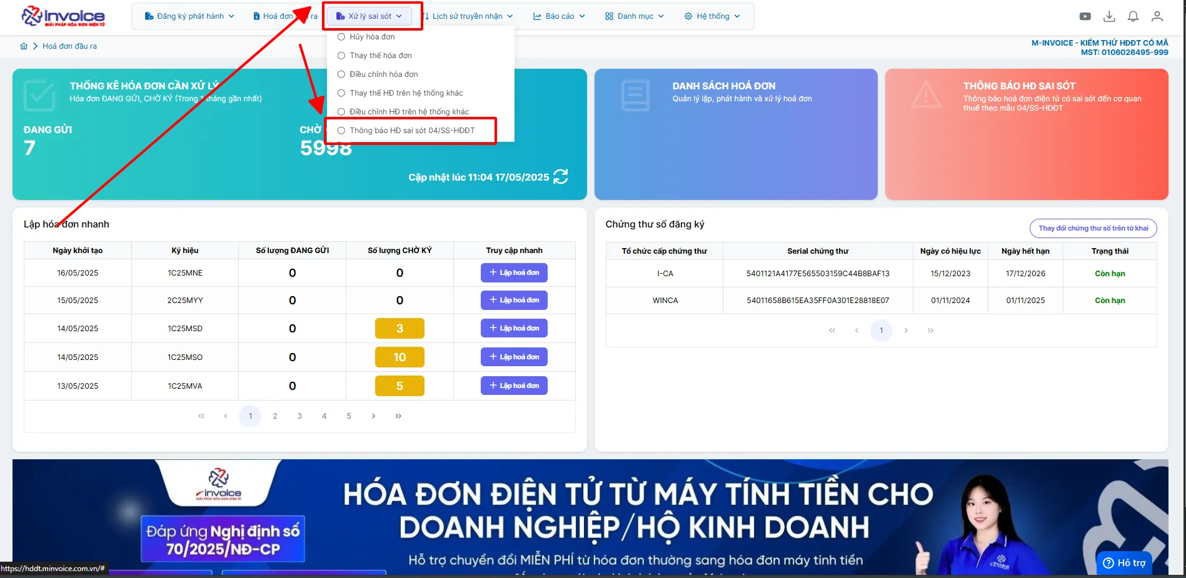Expand Báo cáo menu
This screenshot has height=578, width=1186.
coord(559,16)
